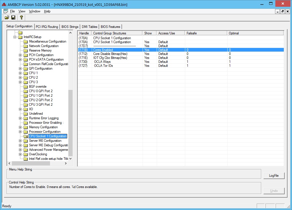
Task: Expand the CPU 1 tree node
Action: pyautogui.click(x=20, y=73)
